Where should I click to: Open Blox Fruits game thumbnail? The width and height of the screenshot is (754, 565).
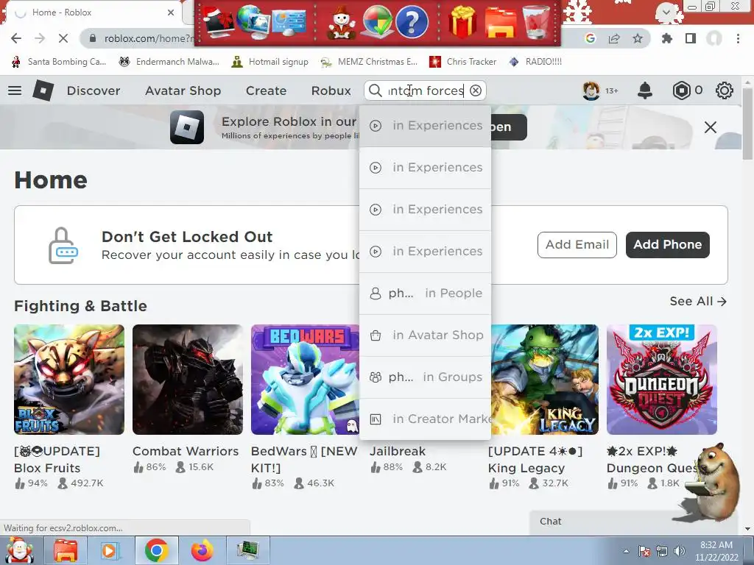click(69, 380)
